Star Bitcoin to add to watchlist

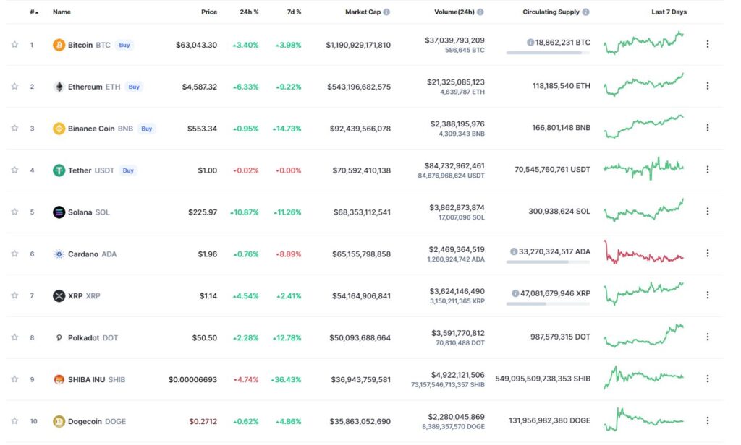(x=14, y=44)
